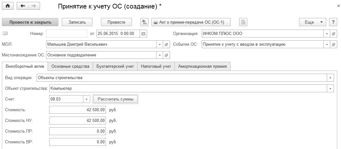The image size is (341, 149).
Task: Click the Стоимость amount field
Action: [78, 110]
